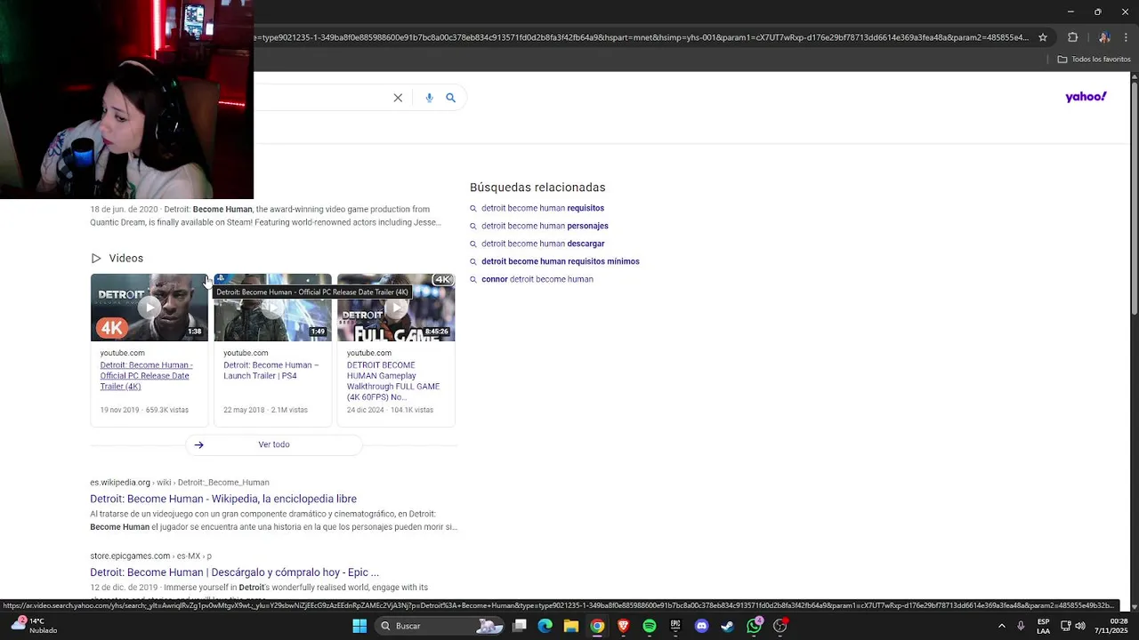Open the Epic Games 'Descárgalo y cómpralo hoy' result
Screen dimensions: 1139x640
pyautogui.click(x=234, y=572)
